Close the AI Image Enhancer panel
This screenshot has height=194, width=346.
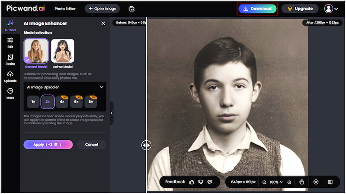pyautogui.click(x=103, y=23)
